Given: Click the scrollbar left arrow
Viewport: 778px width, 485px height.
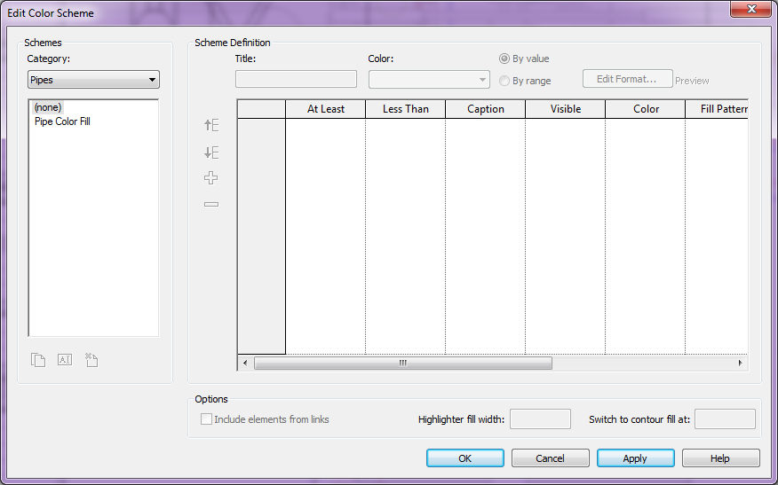Looking at the screenshot, I should point(245,364).
